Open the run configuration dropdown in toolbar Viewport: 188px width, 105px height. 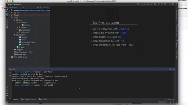pos(141,4)
